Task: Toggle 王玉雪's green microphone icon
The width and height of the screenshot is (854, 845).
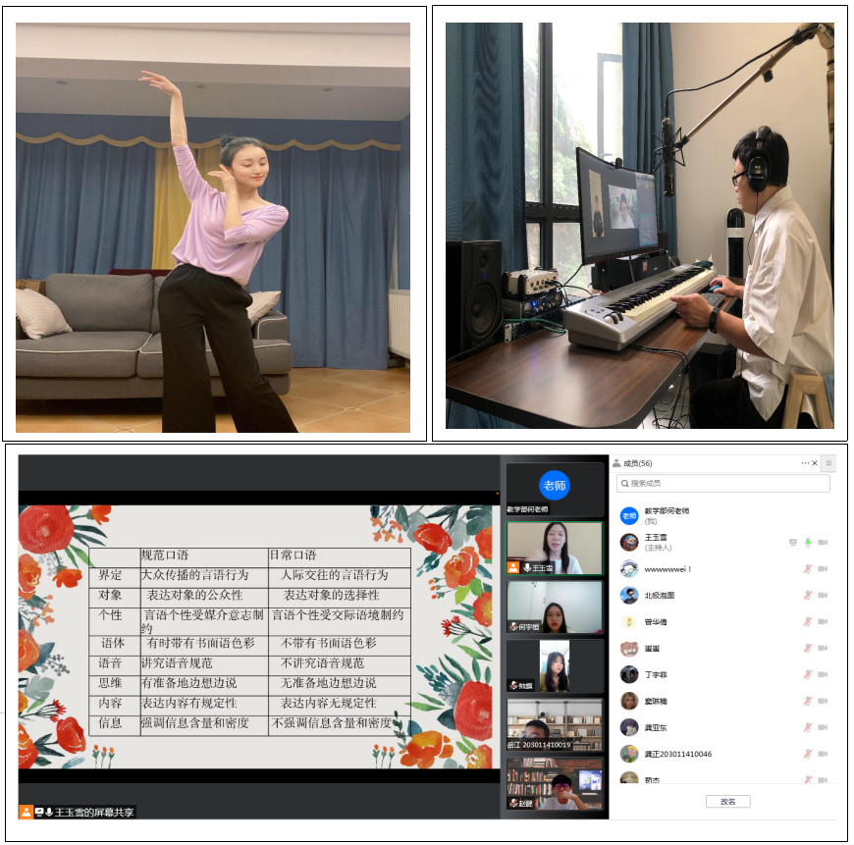Action: coord(808,542)
